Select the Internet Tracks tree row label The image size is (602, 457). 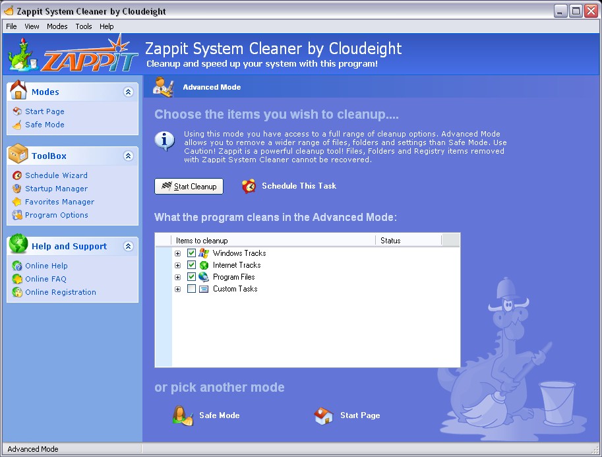237,265
